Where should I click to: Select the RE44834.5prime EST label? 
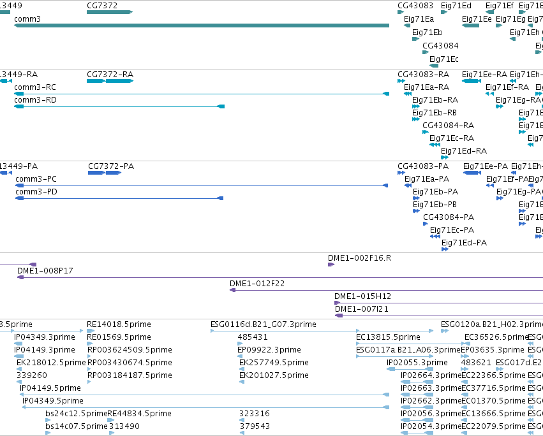[139, 414]
